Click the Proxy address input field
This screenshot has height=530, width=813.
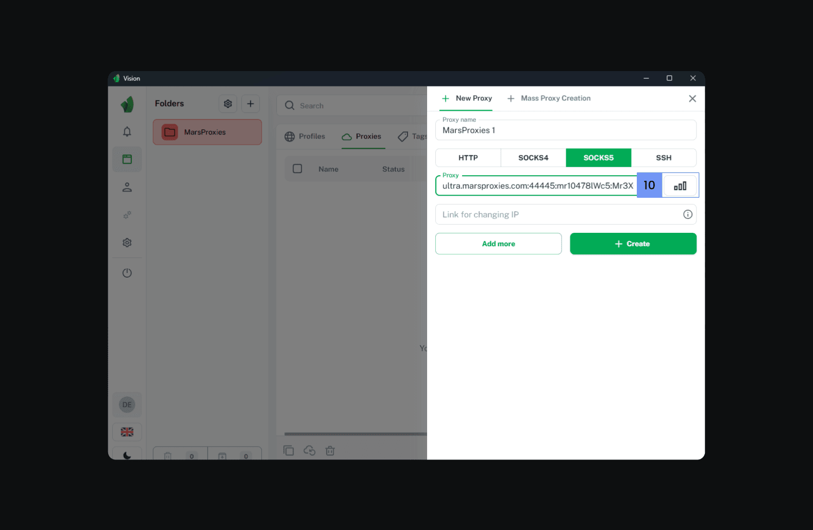coord(536,186)
